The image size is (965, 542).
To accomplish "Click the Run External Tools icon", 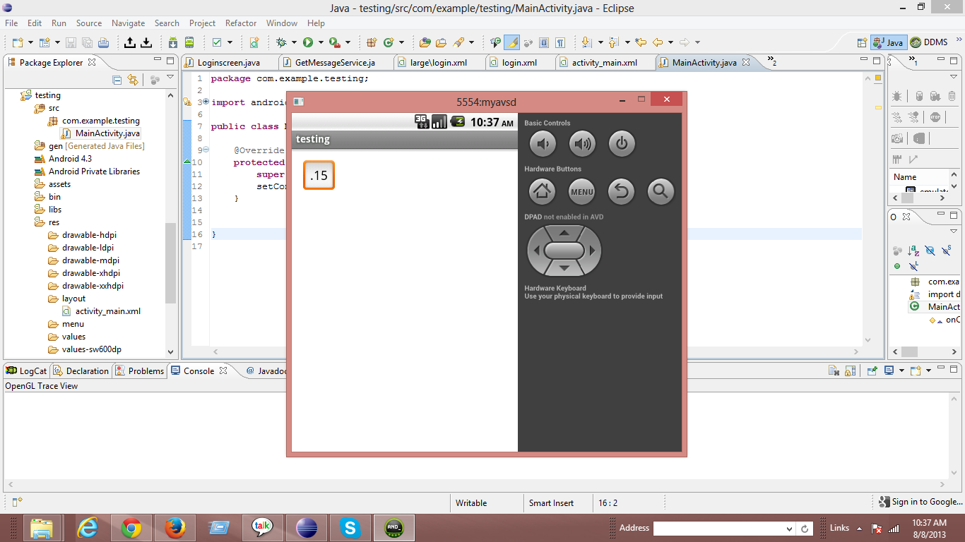I will coord(334,42).
